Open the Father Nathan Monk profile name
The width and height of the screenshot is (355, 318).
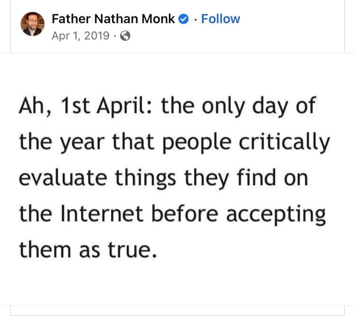click(113, 19)
